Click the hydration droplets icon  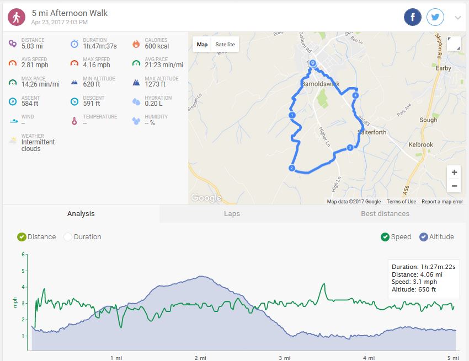tap(136, 101)
